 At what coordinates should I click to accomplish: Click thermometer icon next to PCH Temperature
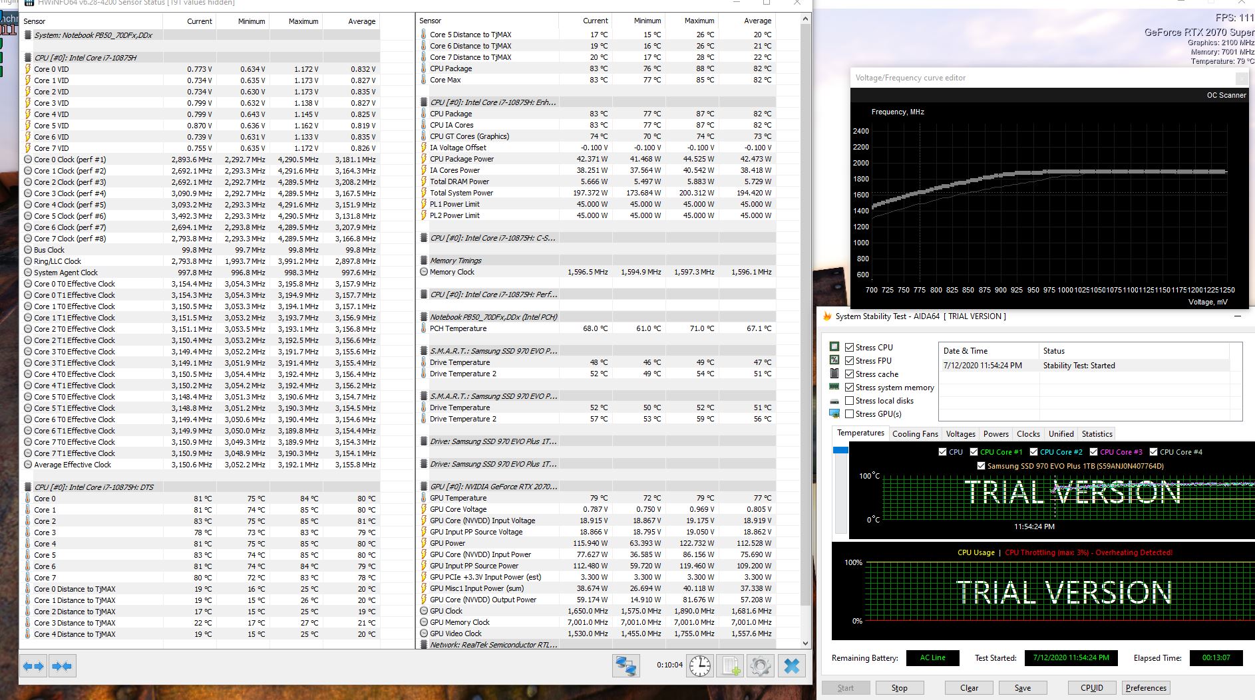pos(424,328)
